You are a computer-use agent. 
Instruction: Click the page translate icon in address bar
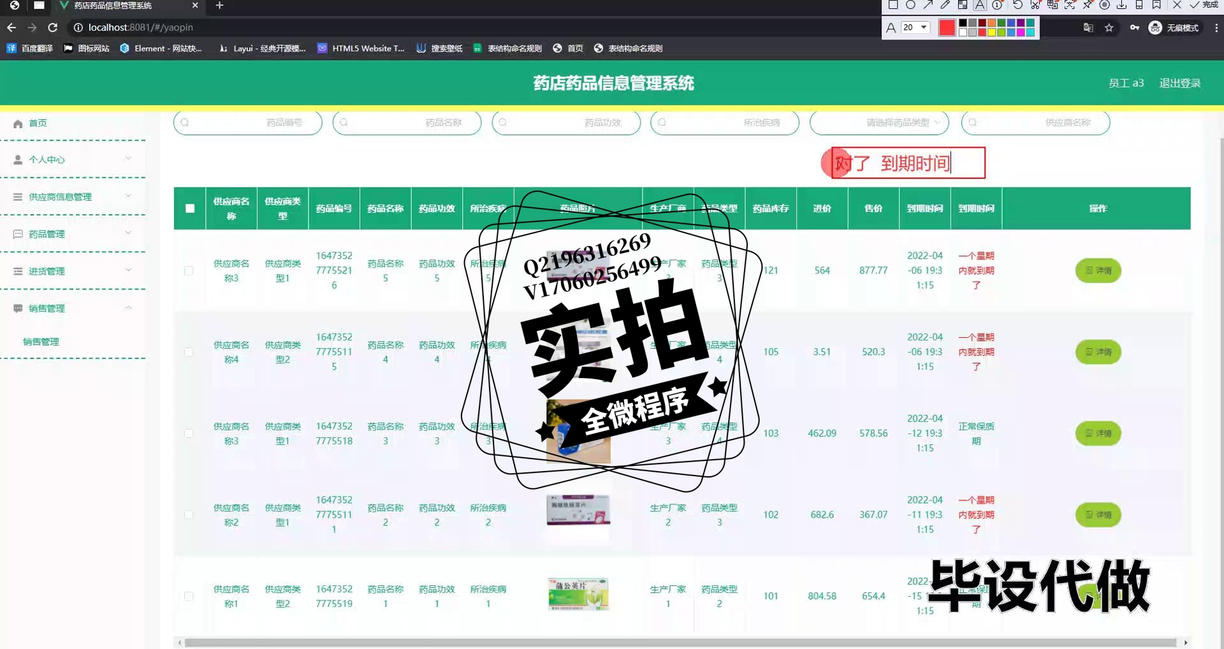[x=1088, y=27]
